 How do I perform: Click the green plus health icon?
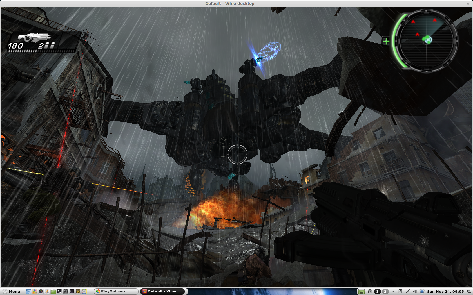[x=386, y=41]
